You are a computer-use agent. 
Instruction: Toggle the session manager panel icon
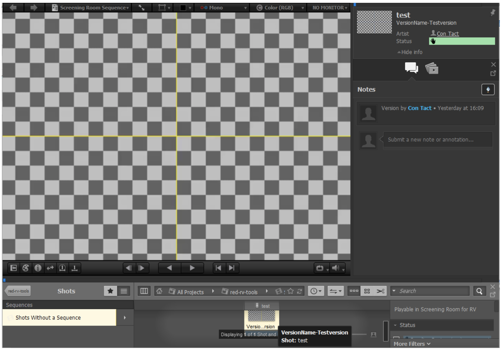(14, 268)
